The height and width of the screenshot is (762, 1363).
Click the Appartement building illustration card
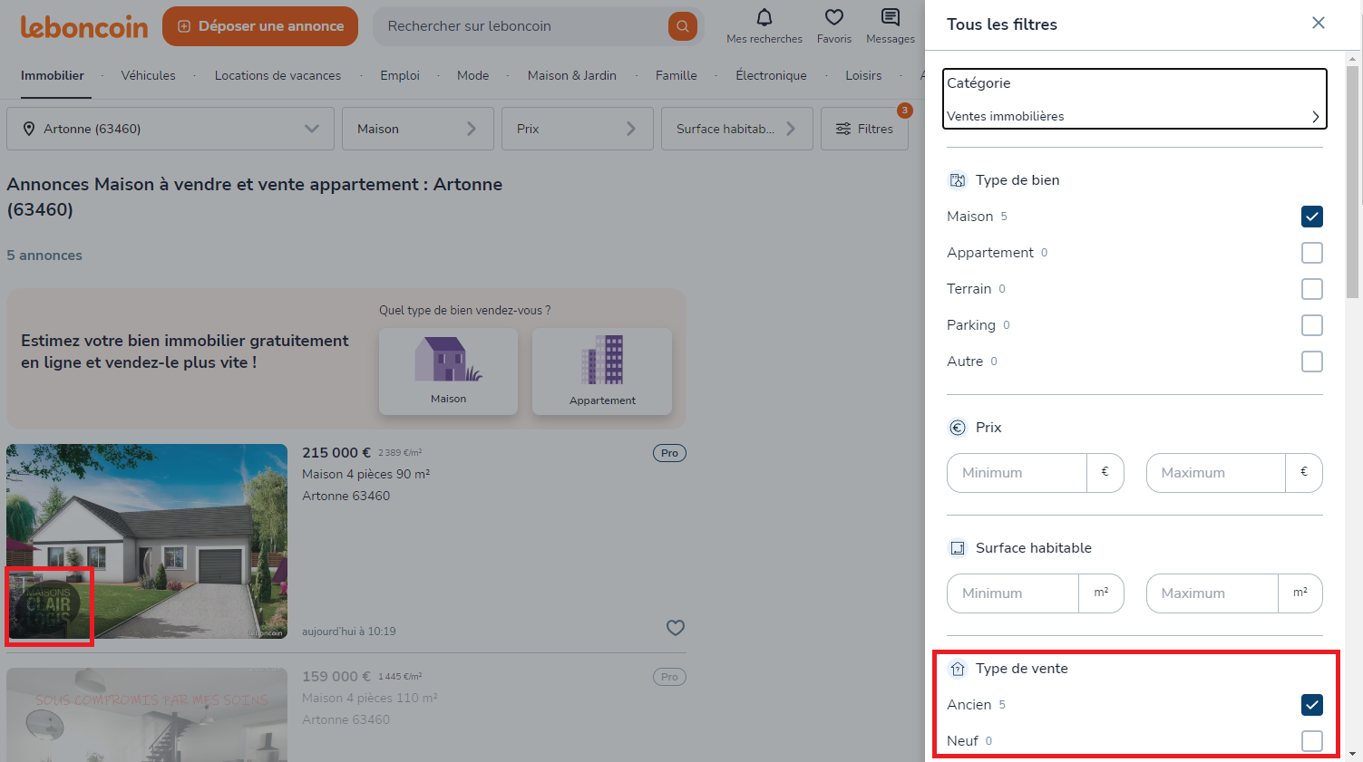tap(602, 371)
